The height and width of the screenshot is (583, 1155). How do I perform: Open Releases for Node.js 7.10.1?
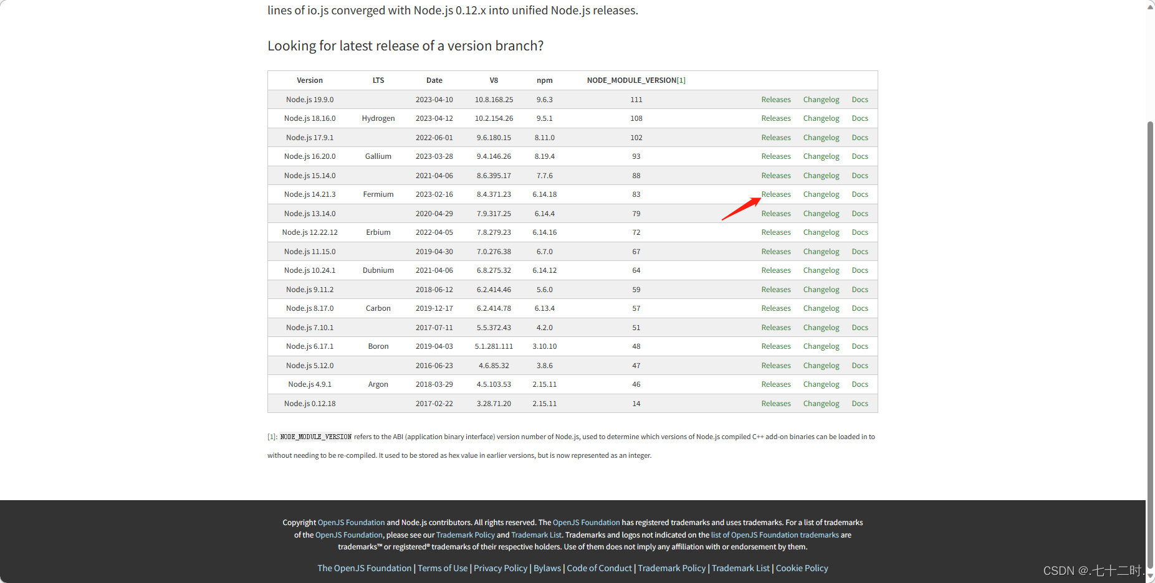point(775,328)
